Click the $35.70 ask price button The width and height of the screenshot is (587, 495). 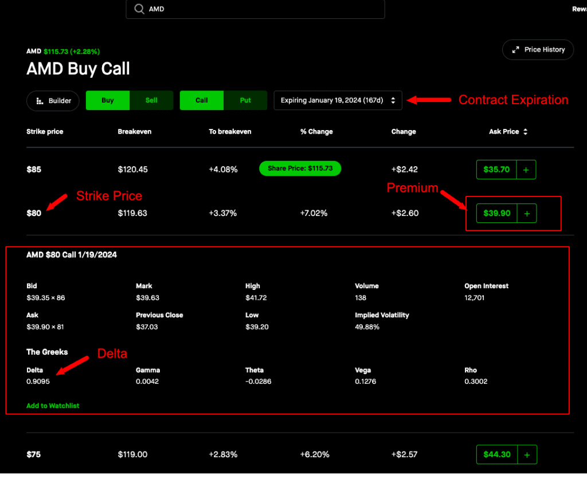click(x=496, y=170)
